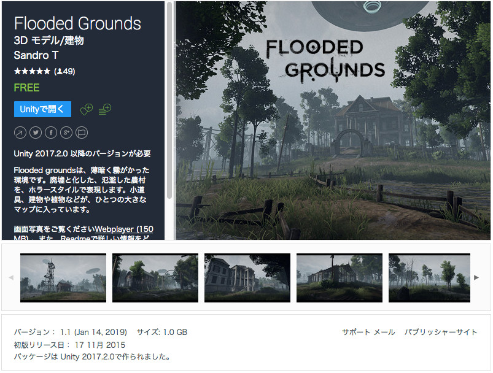This screenshot has height=373, width=493.
Task: Open the 3D モデル/建物 category link
Action: tap(49, 40)
